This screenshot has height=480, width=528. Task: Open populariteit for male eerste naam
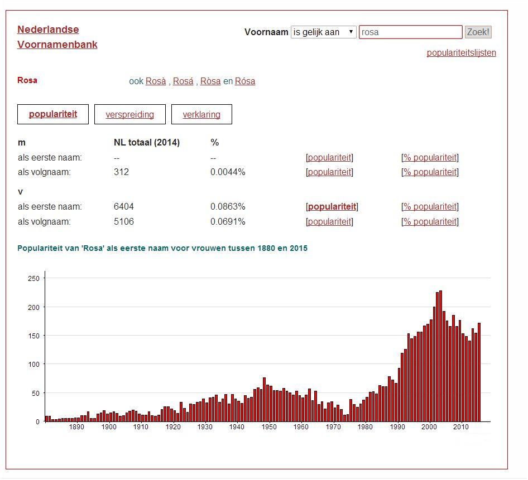point(329,158)
